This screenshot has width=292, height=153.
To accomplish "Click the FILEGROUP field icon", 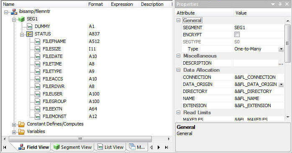I will (37, 102).
